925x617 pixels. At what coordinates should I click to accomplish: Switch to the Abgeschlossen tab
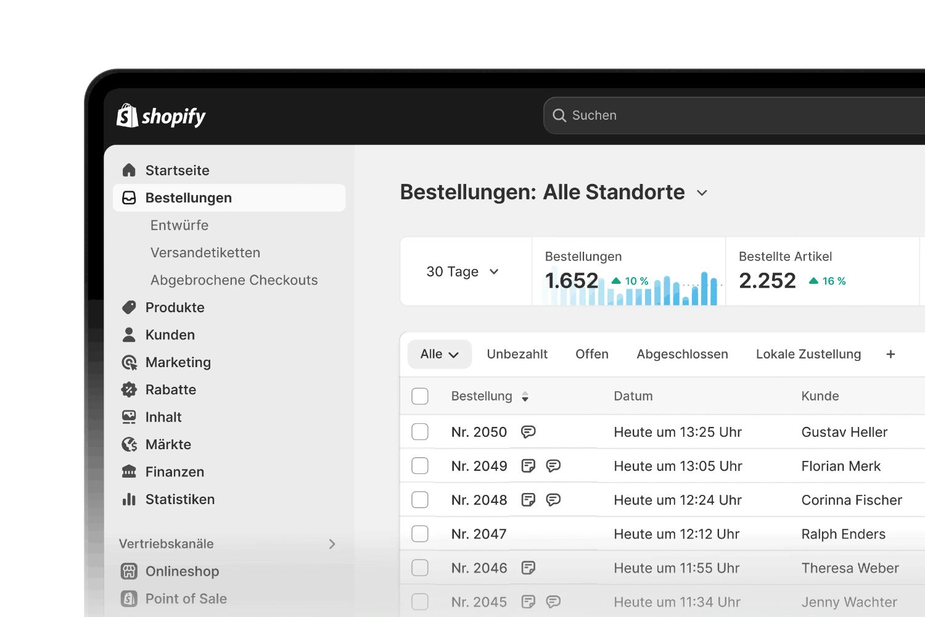[682, 354]
